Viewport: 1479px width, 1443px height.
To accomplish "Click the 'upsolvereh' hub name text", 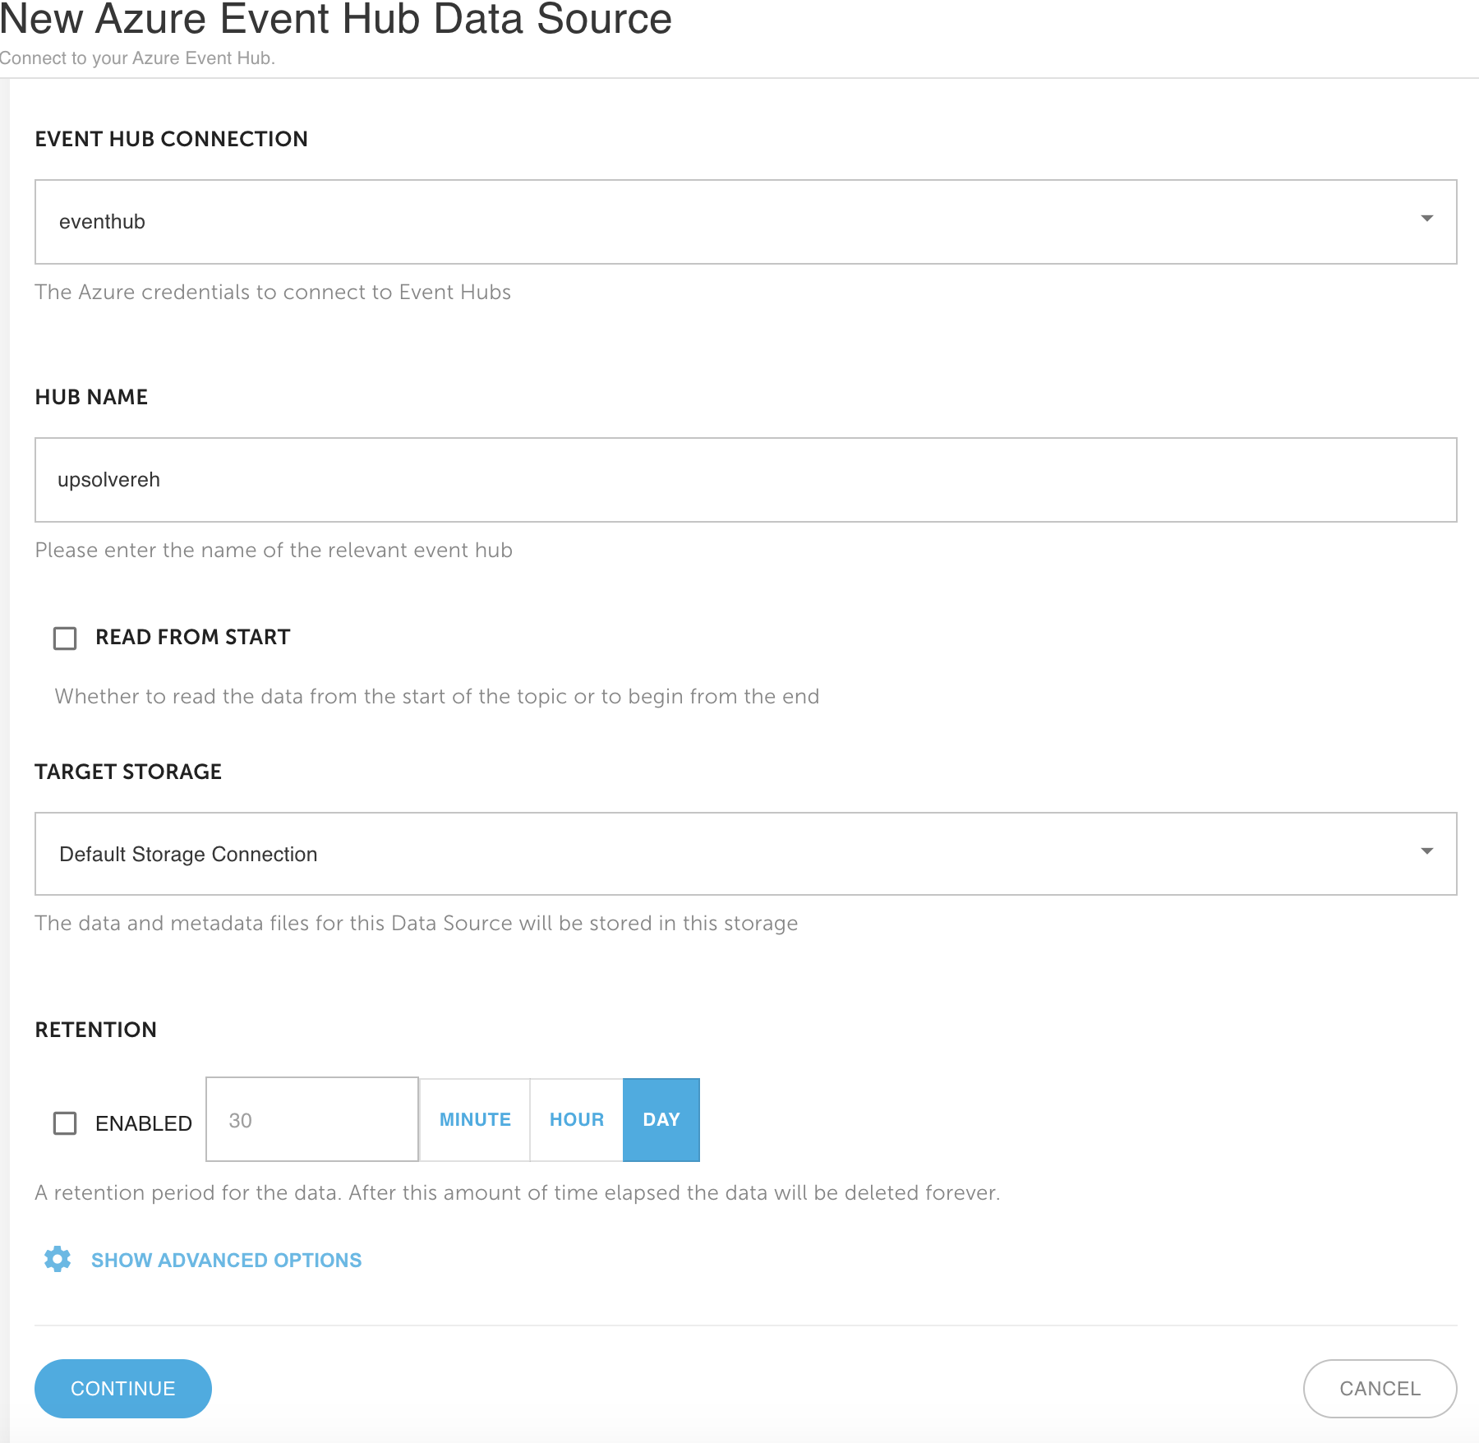I will 108,480.
